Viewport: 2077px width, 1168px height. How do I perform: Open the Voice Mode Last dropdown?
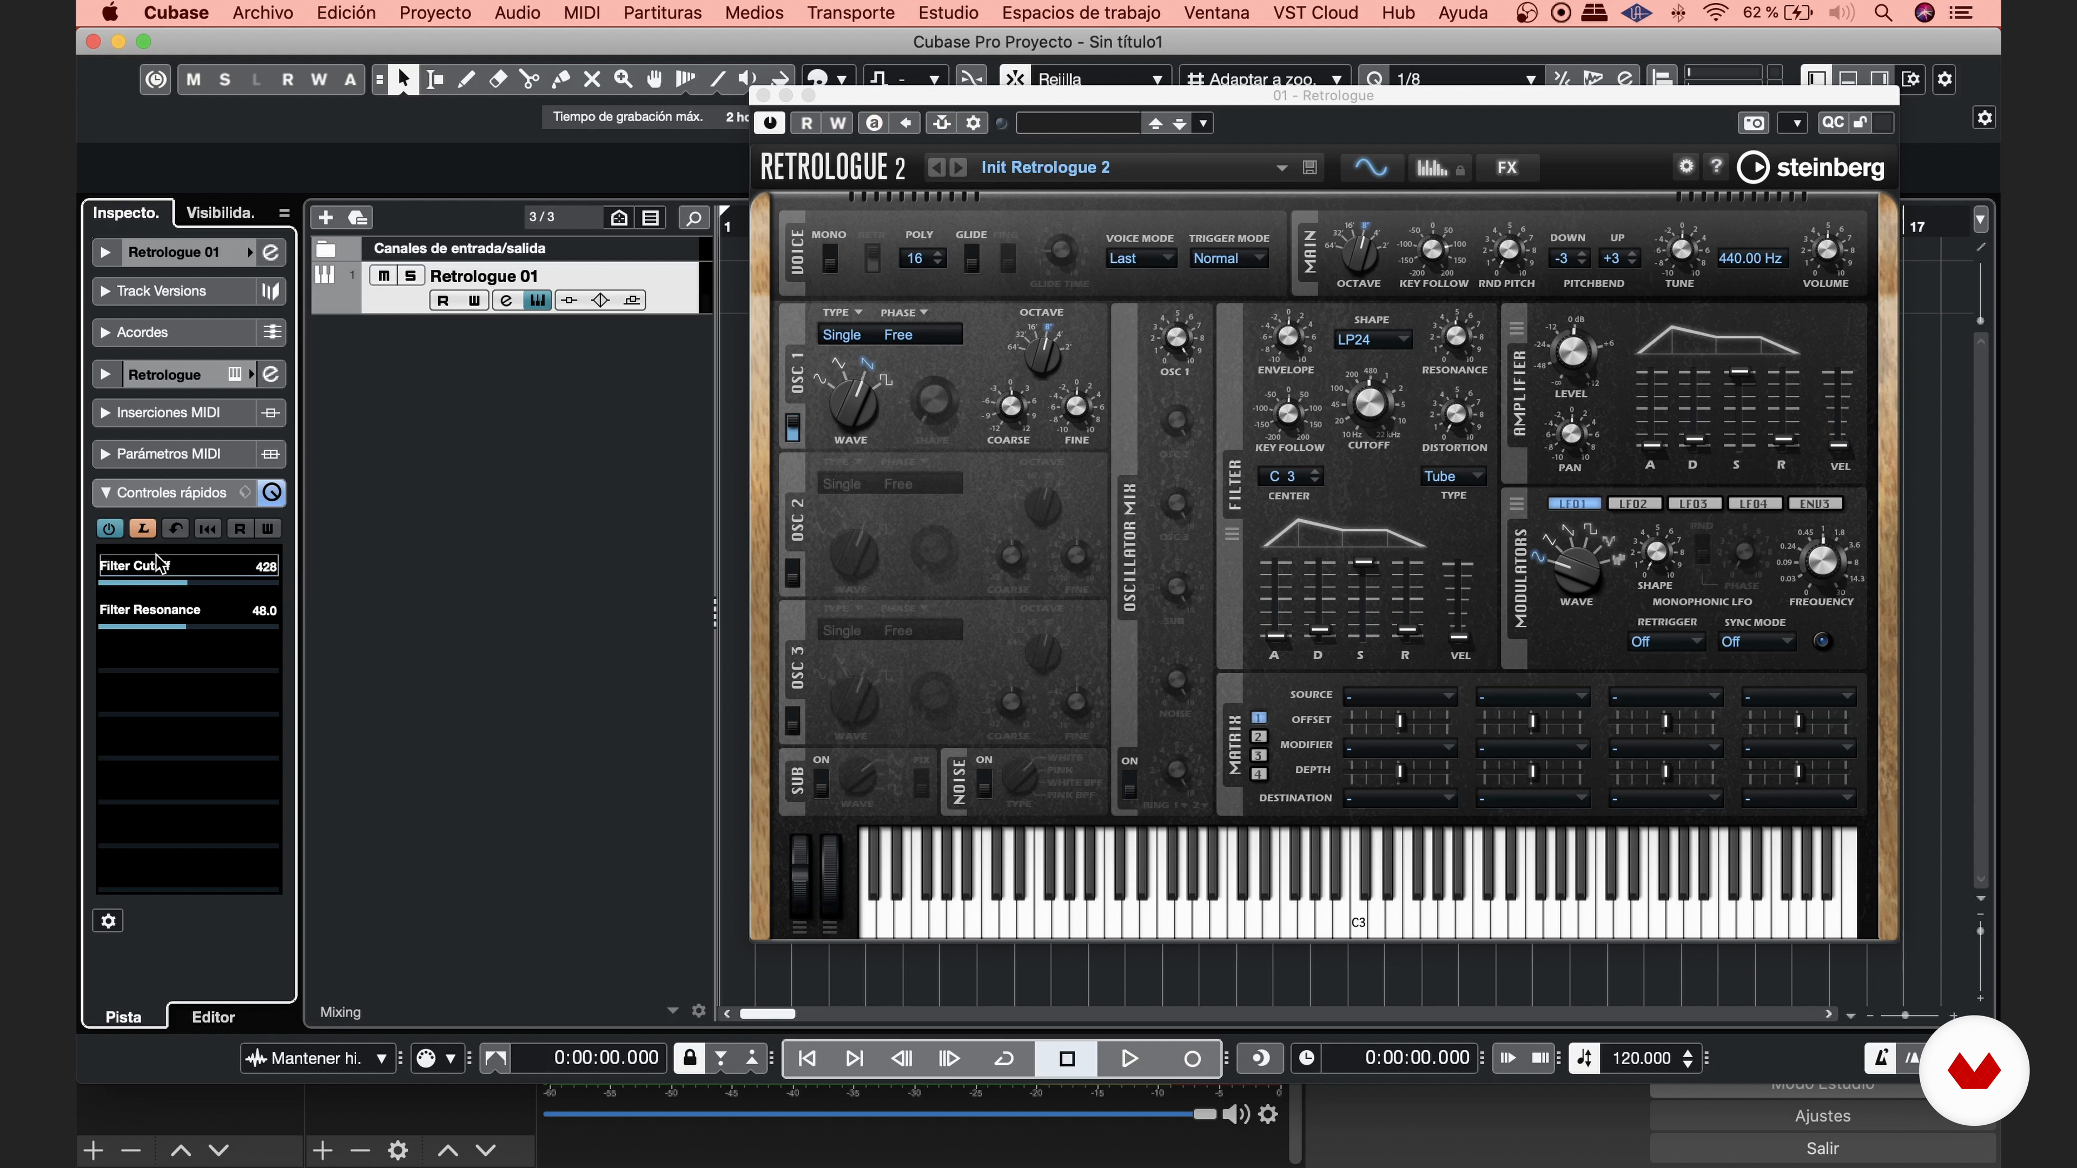pos(1140,259)
